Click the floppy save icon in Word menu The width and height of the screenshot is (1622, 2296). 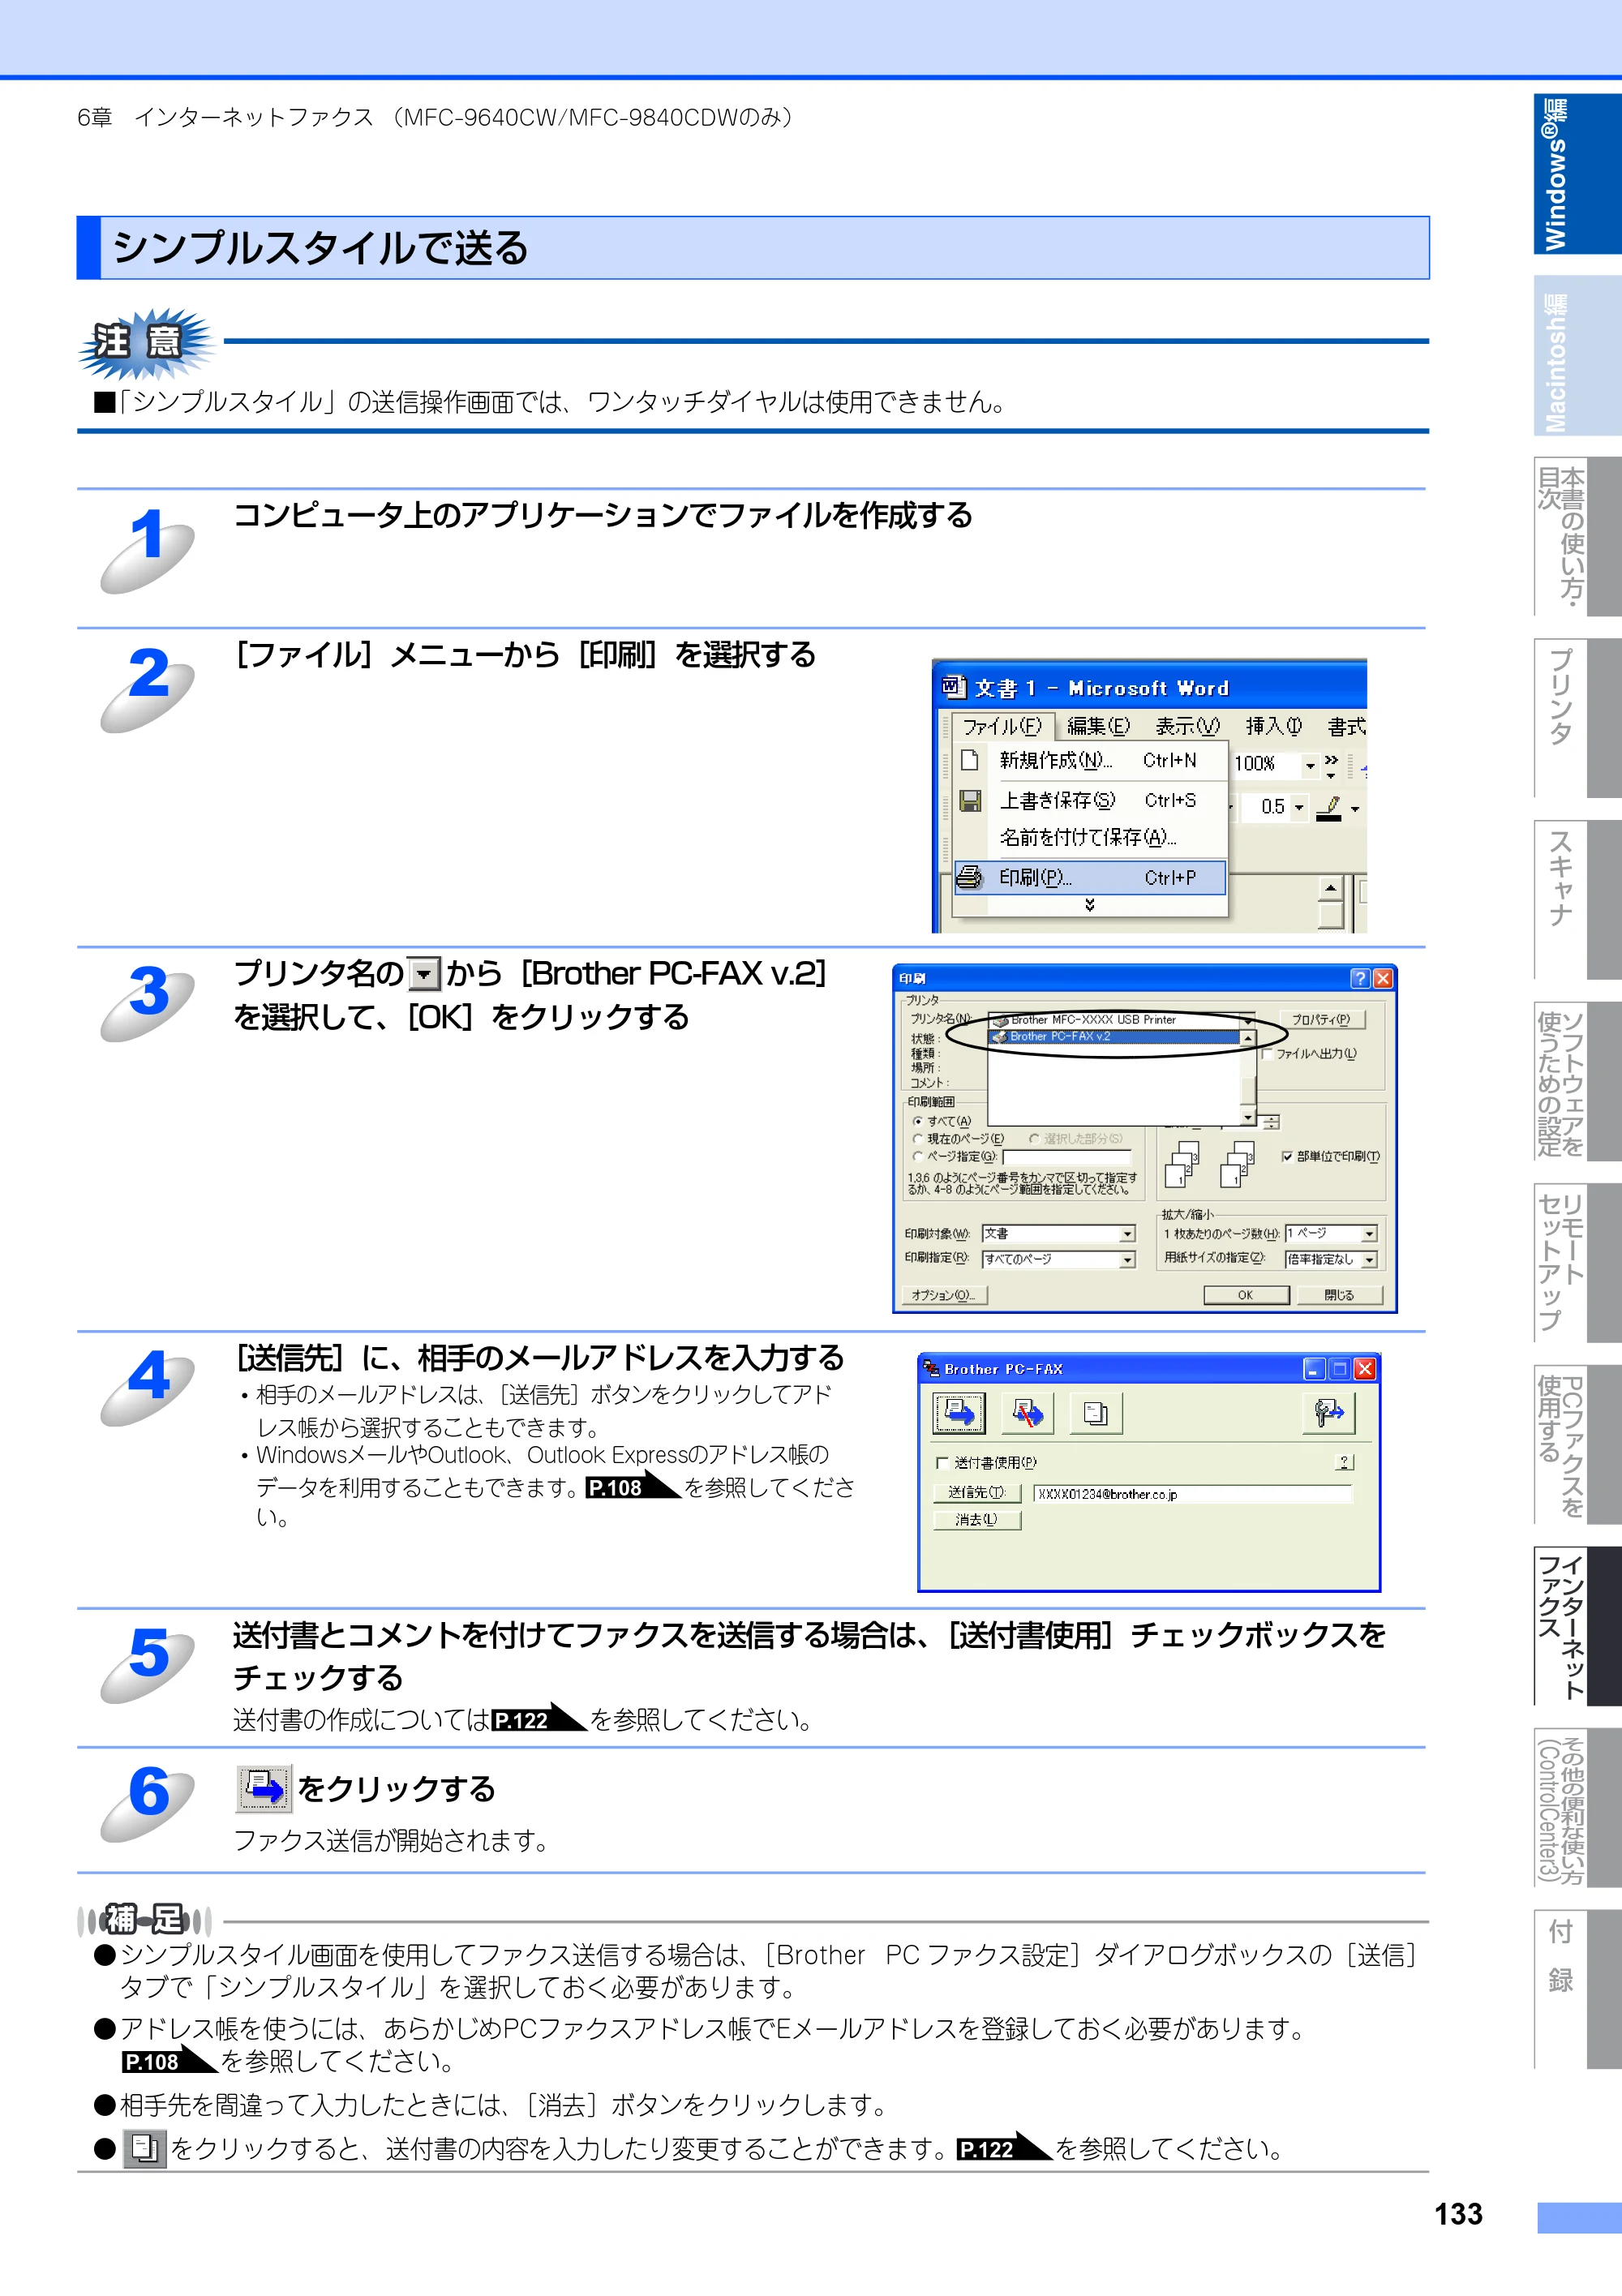coord(969,800)
